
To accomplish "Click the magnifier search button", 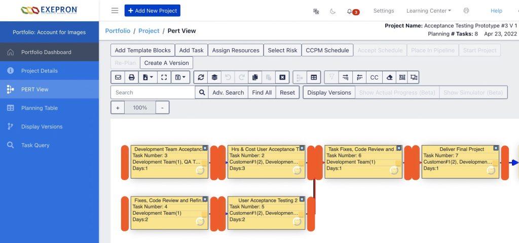I will [x=202, y=93].
